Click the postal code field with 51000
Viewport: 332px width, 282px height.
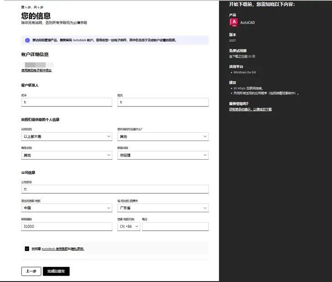[66, 227]
